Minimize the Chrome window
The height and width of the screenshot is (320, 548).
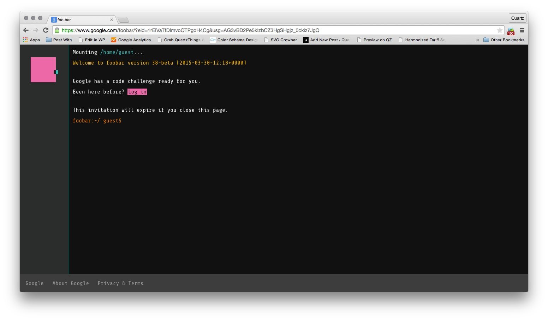[33, 18]
